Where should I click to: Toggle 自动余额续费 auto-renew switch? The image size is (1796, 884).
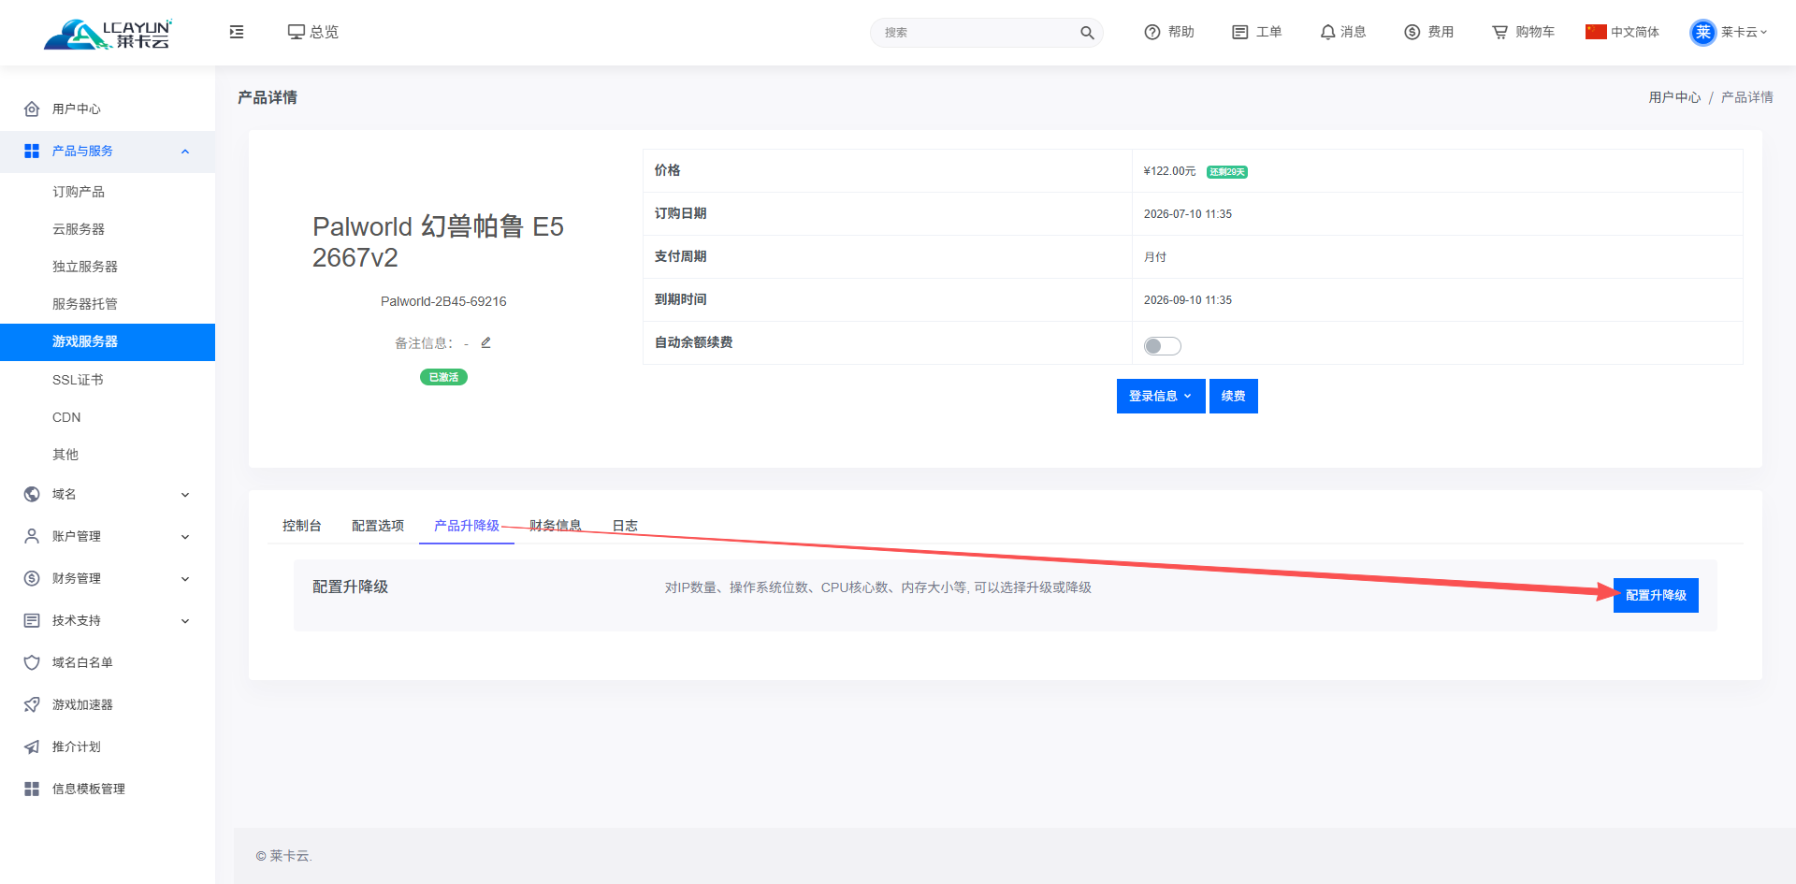[x=1162, y=346]
